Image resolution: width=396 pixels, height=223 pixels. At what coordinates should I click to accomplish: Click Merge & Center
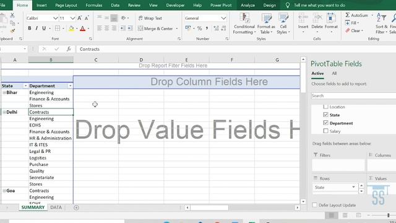[155, 28]
